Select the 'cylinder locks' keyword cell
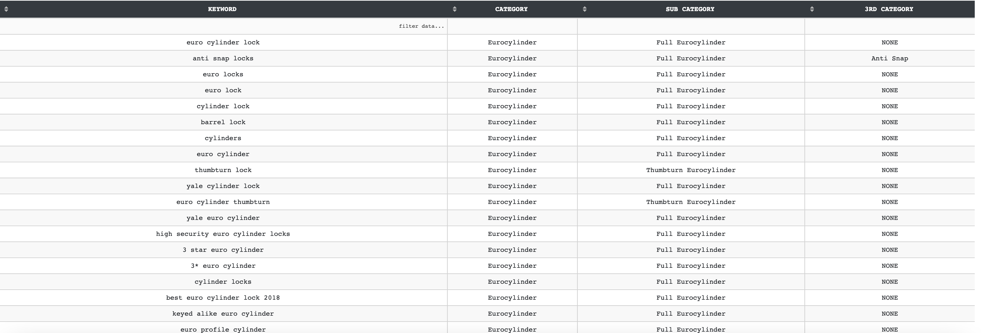 (223, 282)
